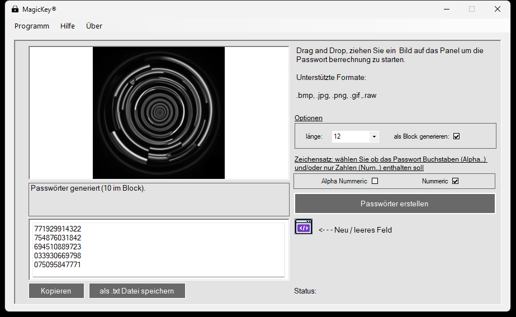Click the Zeichensatz description text
This screenshot has height=317, width=516.
391,163
